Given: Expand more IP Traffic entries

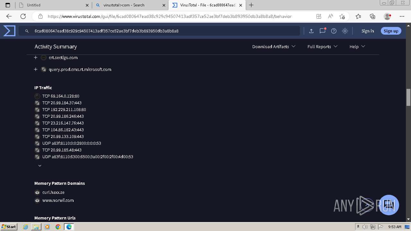Looking at the screenshot, I should 40,166.
